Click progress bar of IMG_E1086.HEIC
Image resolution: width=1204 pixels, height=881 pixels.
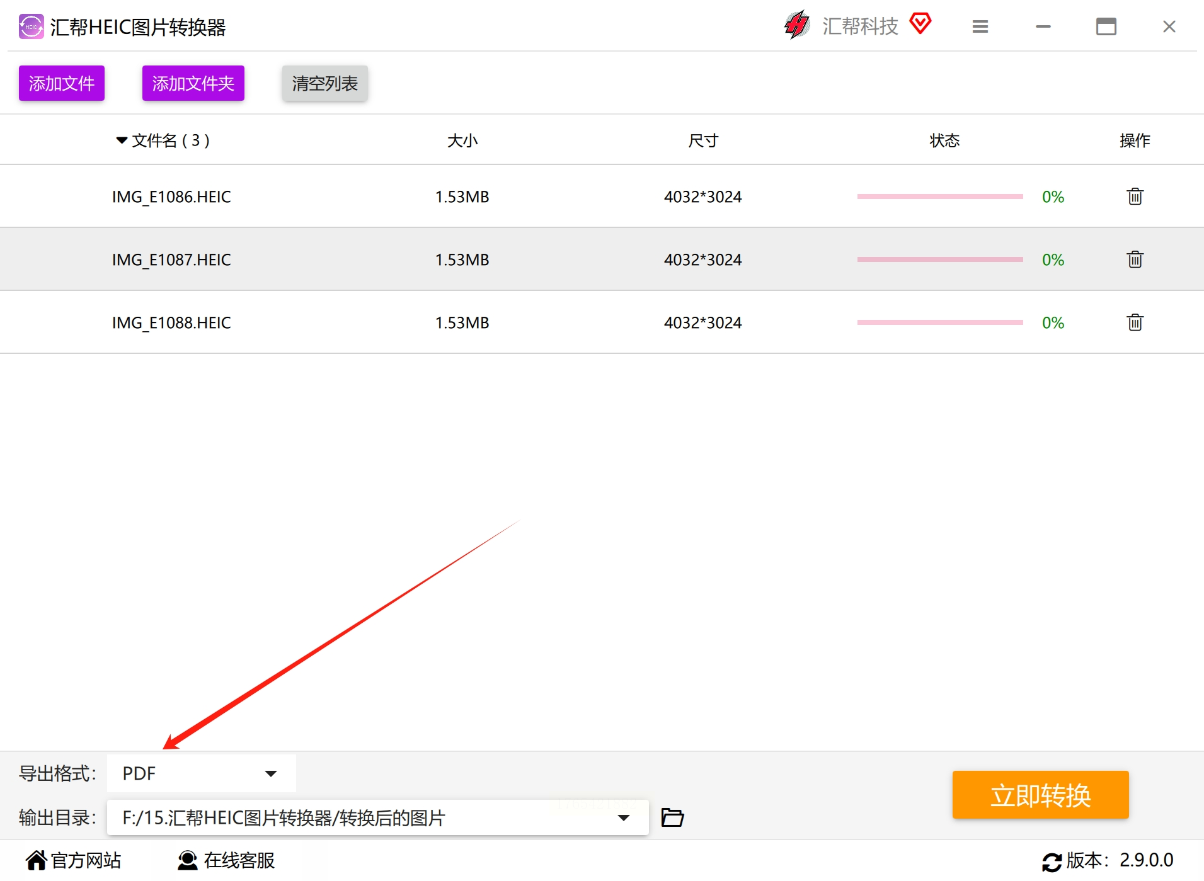(x=940, y=196)
